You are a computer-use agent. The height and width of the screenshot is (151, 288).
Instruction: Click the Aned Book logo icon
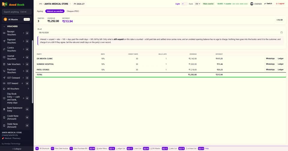[x=4, y=4]
